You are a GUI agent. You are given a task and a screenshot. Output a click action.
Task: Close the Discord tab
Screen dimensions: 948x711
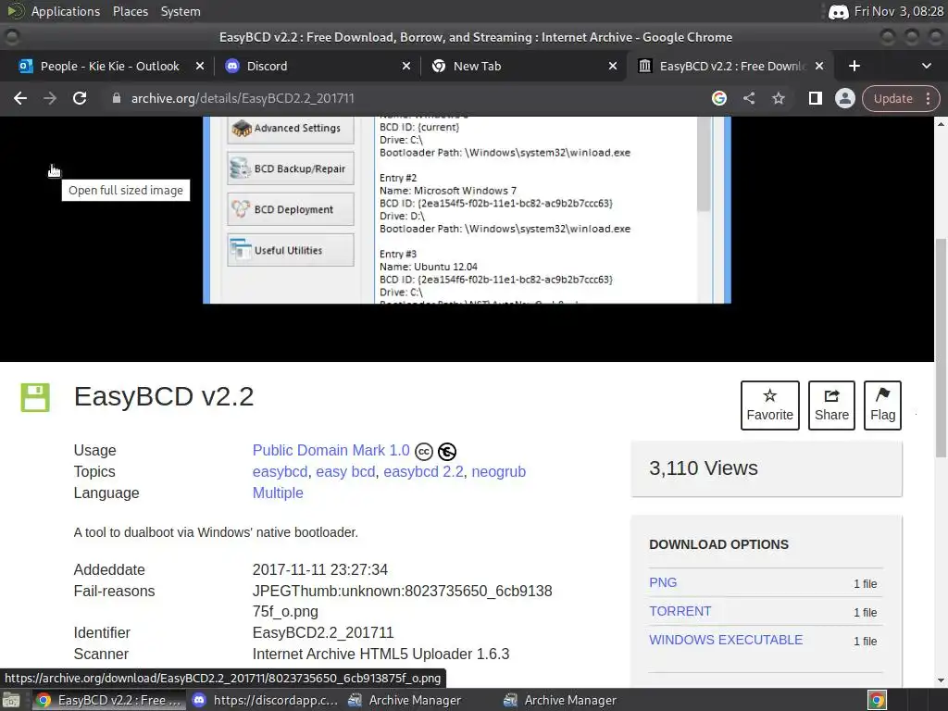point(406,66)
